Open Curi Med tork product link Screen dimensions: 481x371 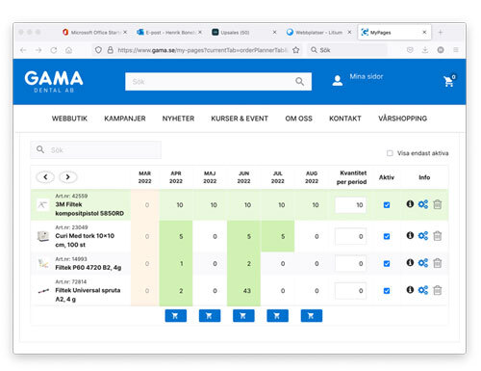pyautogui.click(x=85, y=240)
